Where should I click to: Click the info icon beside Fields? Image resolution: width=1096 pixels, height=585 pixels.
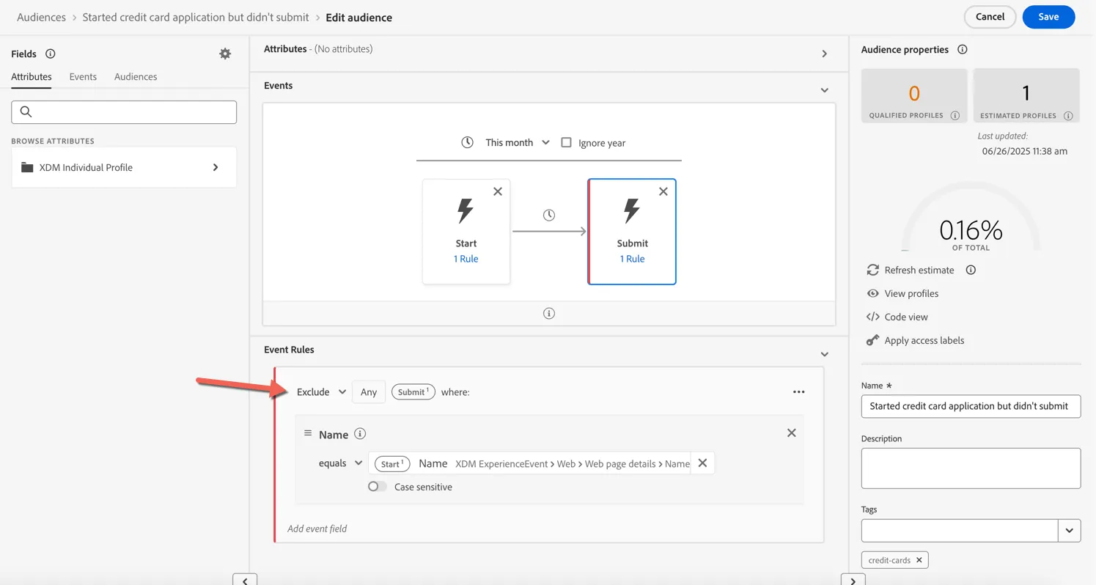pos(50,54)
